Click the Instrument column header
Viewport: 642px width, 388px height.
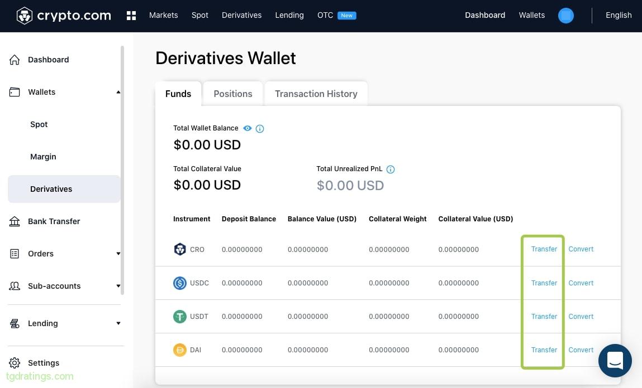[x=192, y=219]
